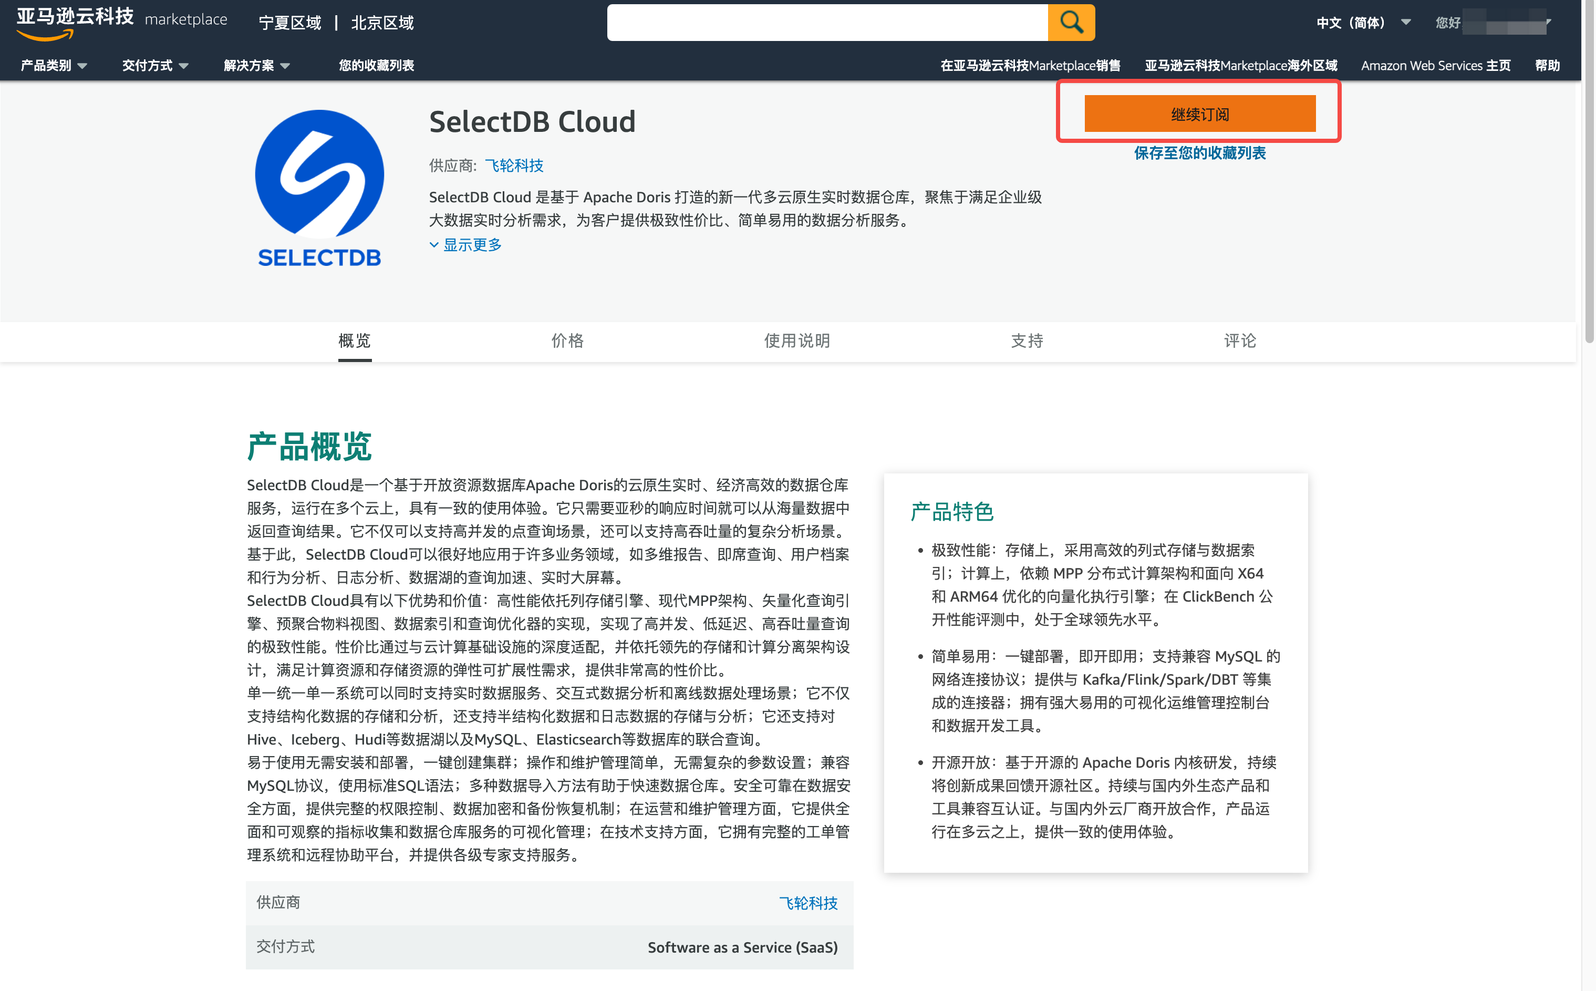Click the 交付方式 row label in table

coord(285,946)
